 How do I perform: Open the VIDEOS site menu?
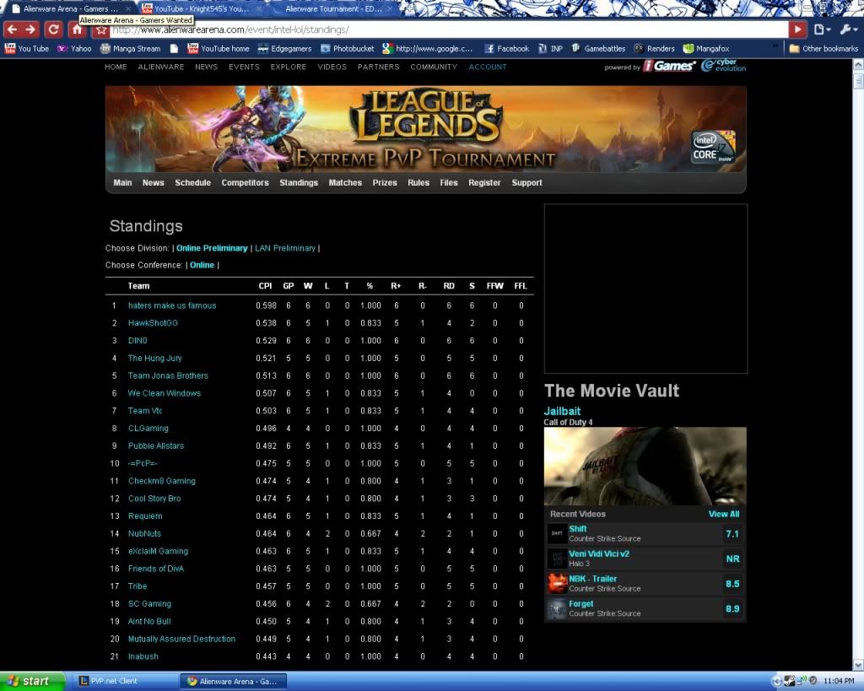[x=332, y=67]
